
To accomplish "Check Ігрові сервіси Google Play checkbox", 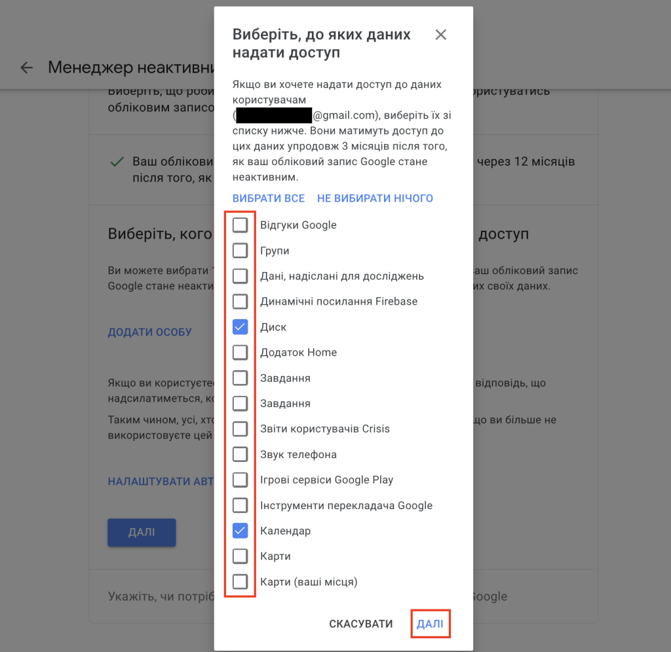I will click(x=240, y=480).
